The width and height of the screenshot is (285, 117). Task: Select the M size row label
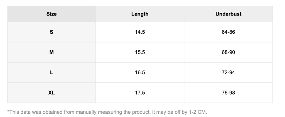[51, 52]
